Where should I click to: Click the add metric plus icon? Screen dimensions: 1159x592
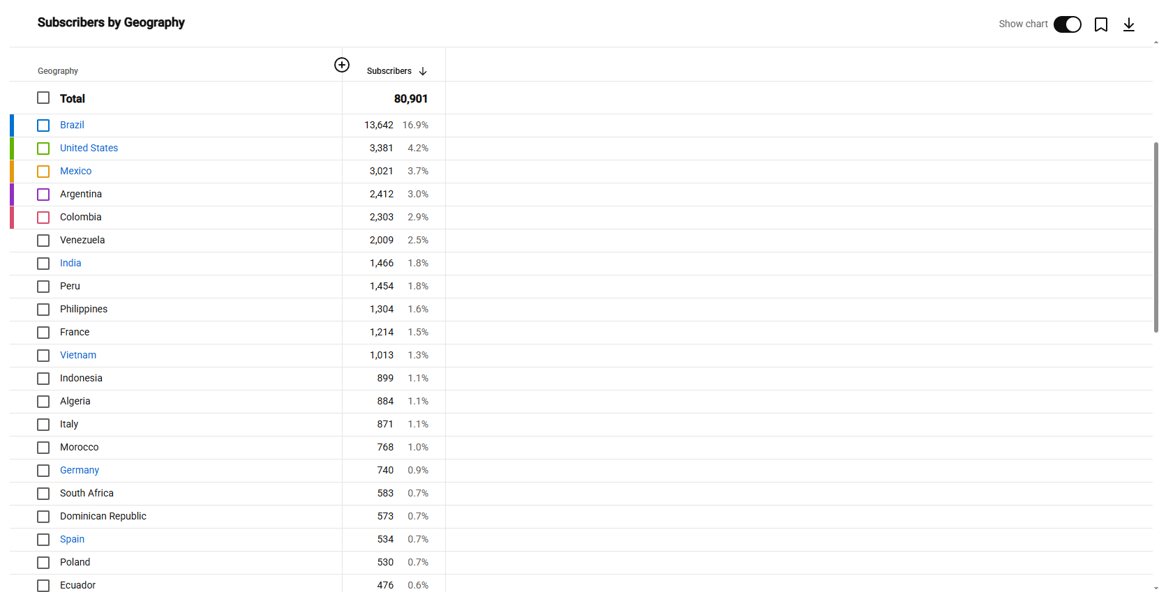[x=342, y=65]
